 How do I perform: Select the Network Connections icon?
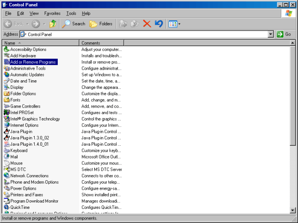7,176
